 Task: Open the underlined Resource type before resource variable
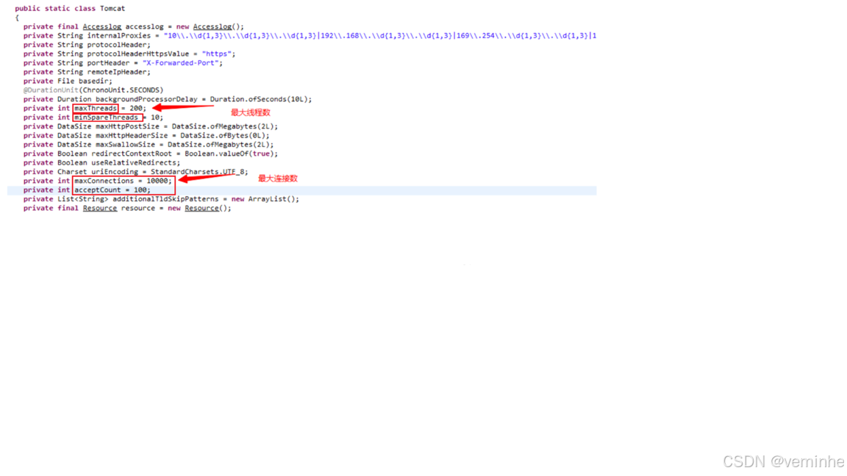coord(100,209)
